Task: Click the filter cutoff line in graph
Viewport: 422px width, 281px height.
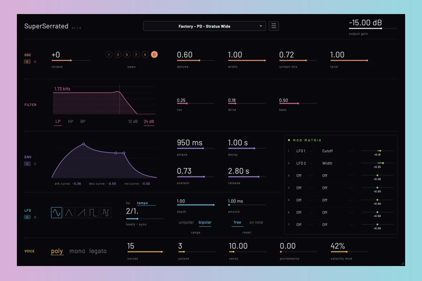Action: (x=120, y=99)
